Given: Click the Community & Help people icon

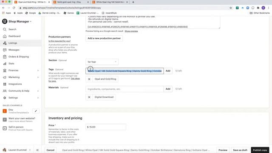Looking at the screenshot, I should point(5,91).
